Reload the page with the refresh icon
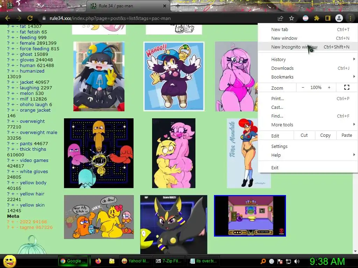358x268 pixels. [x=30, y=18]
